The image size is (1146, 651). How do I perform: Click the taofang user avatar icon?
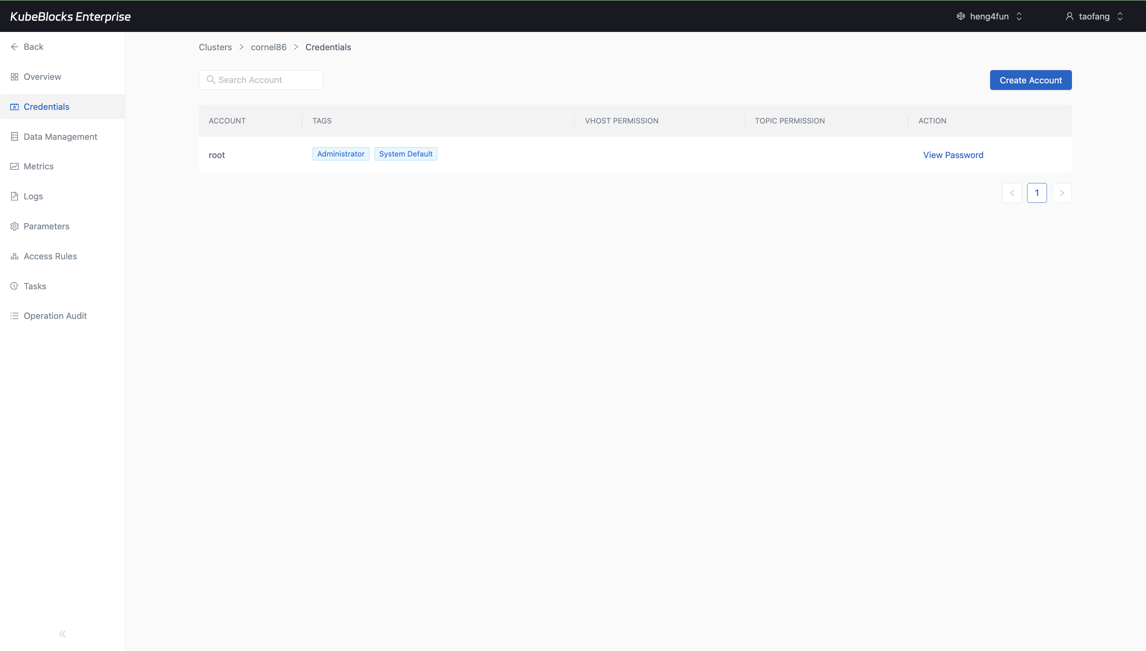click(x=1070, y=16)
